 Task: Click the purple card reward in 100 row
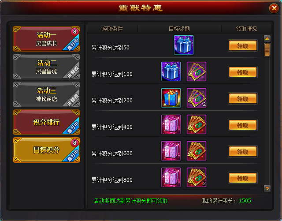coord(197,71)
